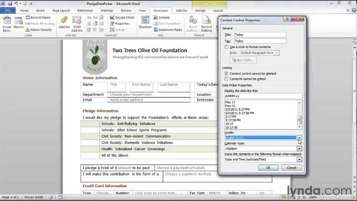Click Zoom Out minus button
The width and height of the screenshot is (357, 201).
[x=321, y=197]
